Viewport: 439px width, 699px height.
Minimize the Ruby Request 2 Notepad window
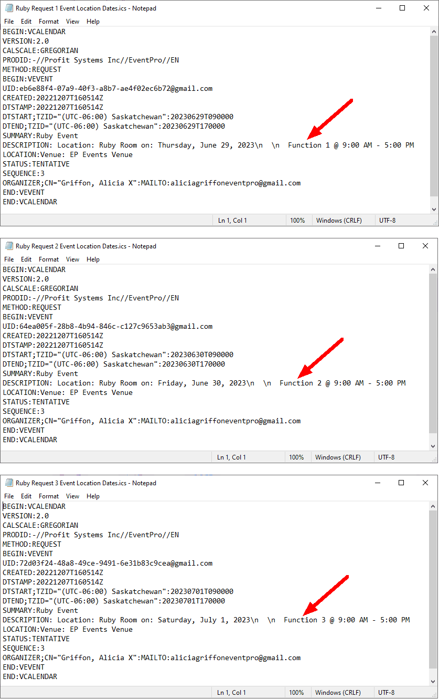[377, 246]
